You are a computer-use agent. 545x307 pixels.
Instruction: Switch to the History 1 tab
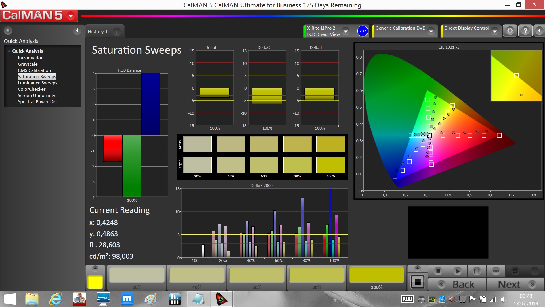98,32
